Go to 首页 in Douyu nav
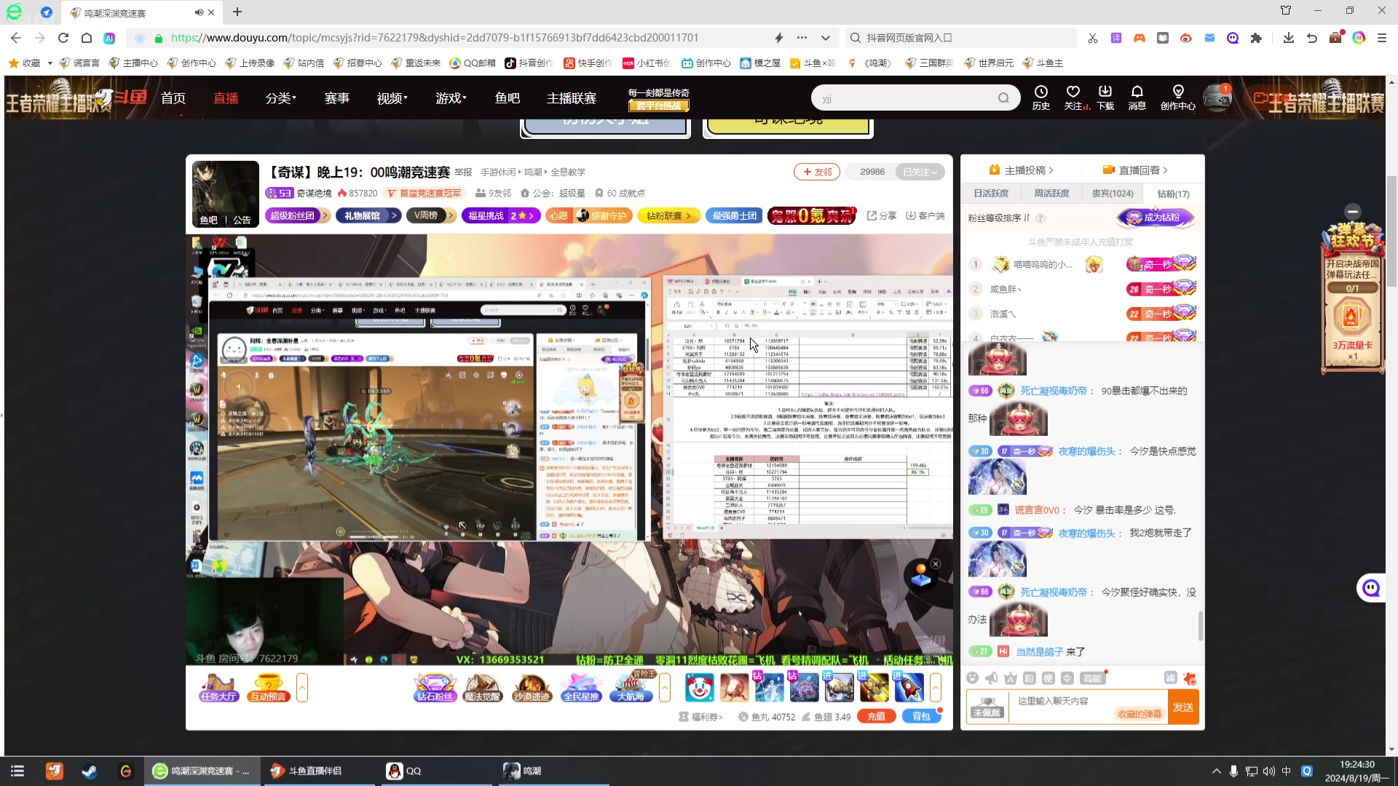The height and width of the screenshot is (786, 1398). point(173,98)
